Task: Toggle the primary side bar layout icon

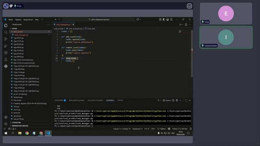Action: coord(164,19)
